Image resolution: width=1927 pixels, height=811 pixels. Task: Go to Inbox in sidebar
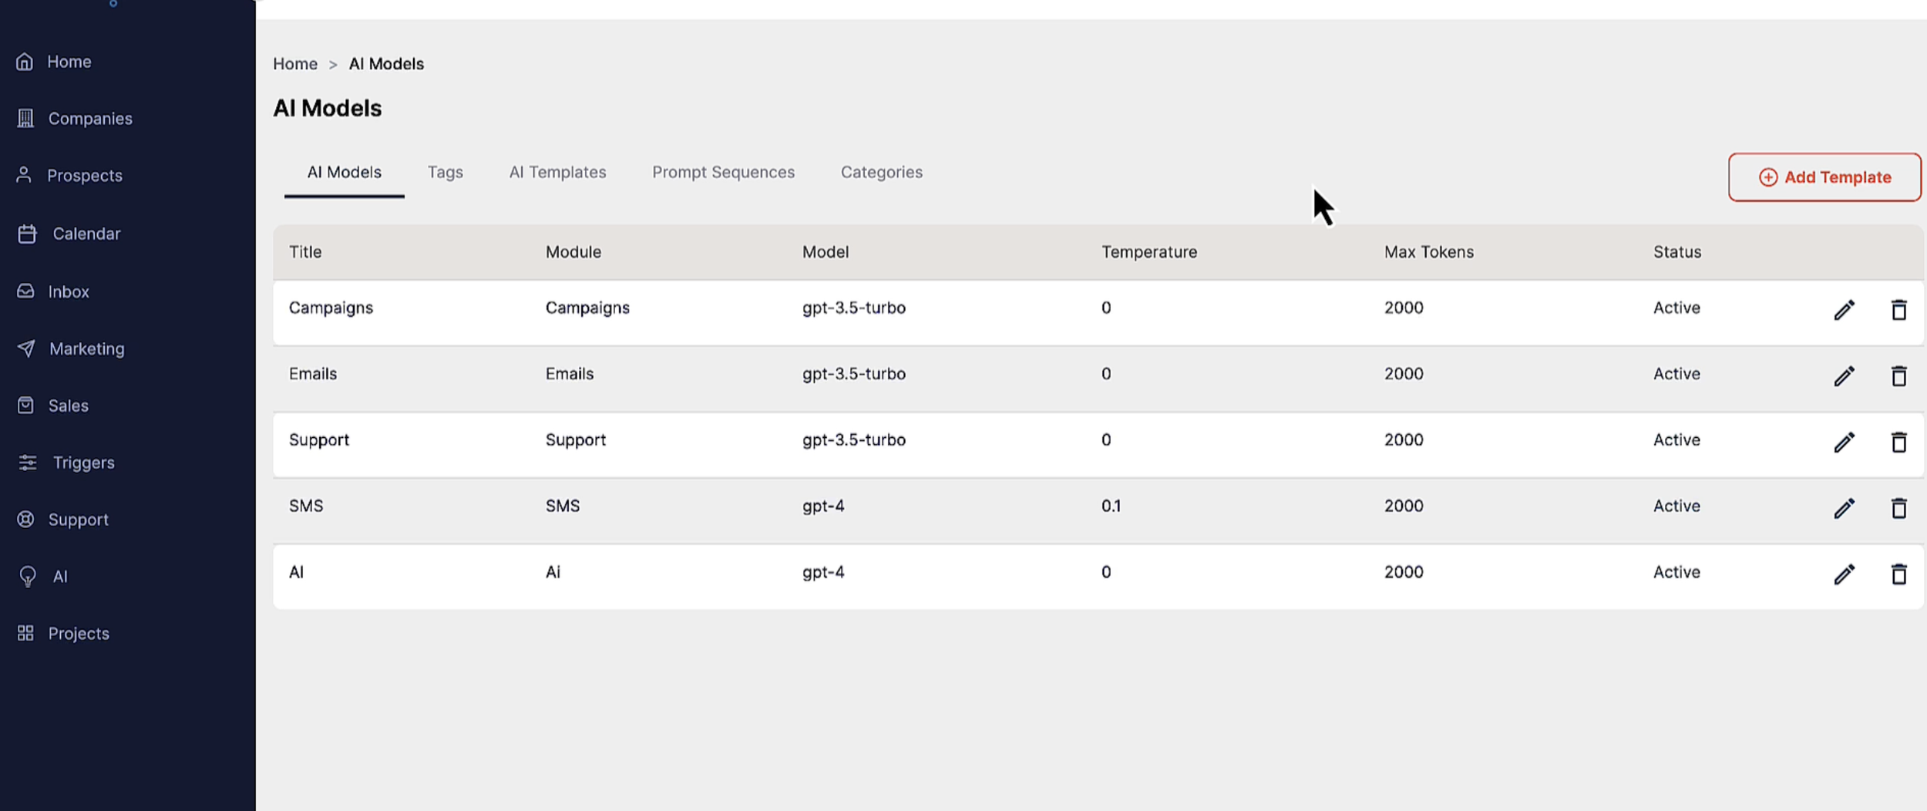pos(53,291)
